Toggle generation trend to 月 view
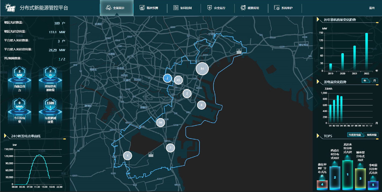Image resolution: width=382 pixels, height=192 pixels. tap(374, 81)
